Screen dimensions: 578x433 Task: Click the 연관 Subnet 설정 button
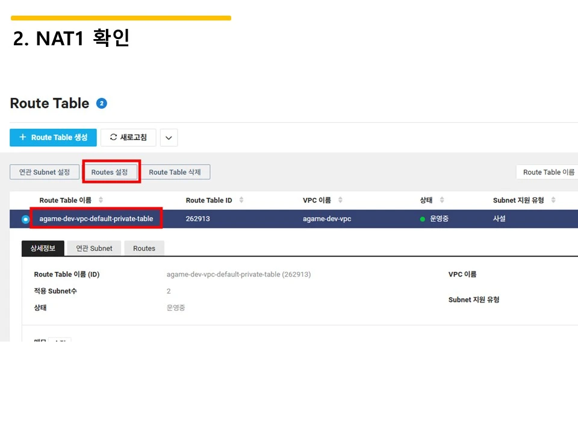pos(44,171)
